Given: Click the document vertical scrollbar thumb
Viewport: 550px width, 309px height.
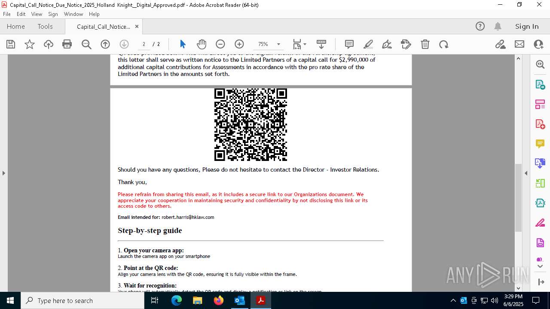Looking at the screenshot, I should 518,197.
